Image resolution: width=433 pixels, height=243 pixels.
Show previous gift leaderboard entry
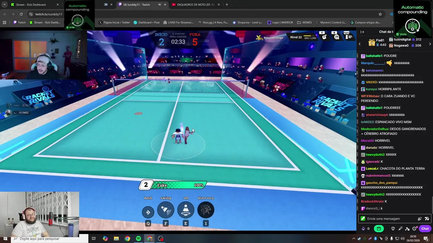360,44
